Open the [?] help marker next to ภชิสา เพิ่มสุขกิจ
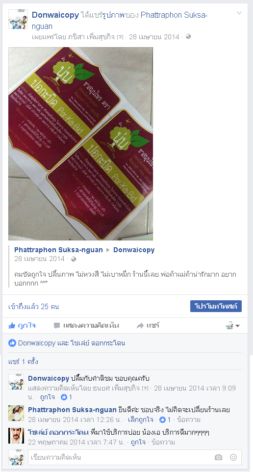The height and width of the screenshot is (472, 253). pyautogui.click(x=120, y=37)
